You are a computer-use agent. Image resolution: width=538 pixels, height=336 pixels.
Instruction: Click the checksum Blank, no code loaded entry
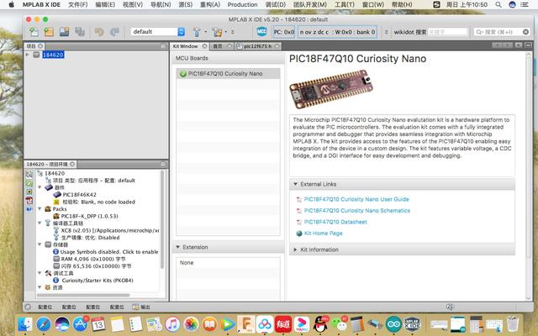98,202
